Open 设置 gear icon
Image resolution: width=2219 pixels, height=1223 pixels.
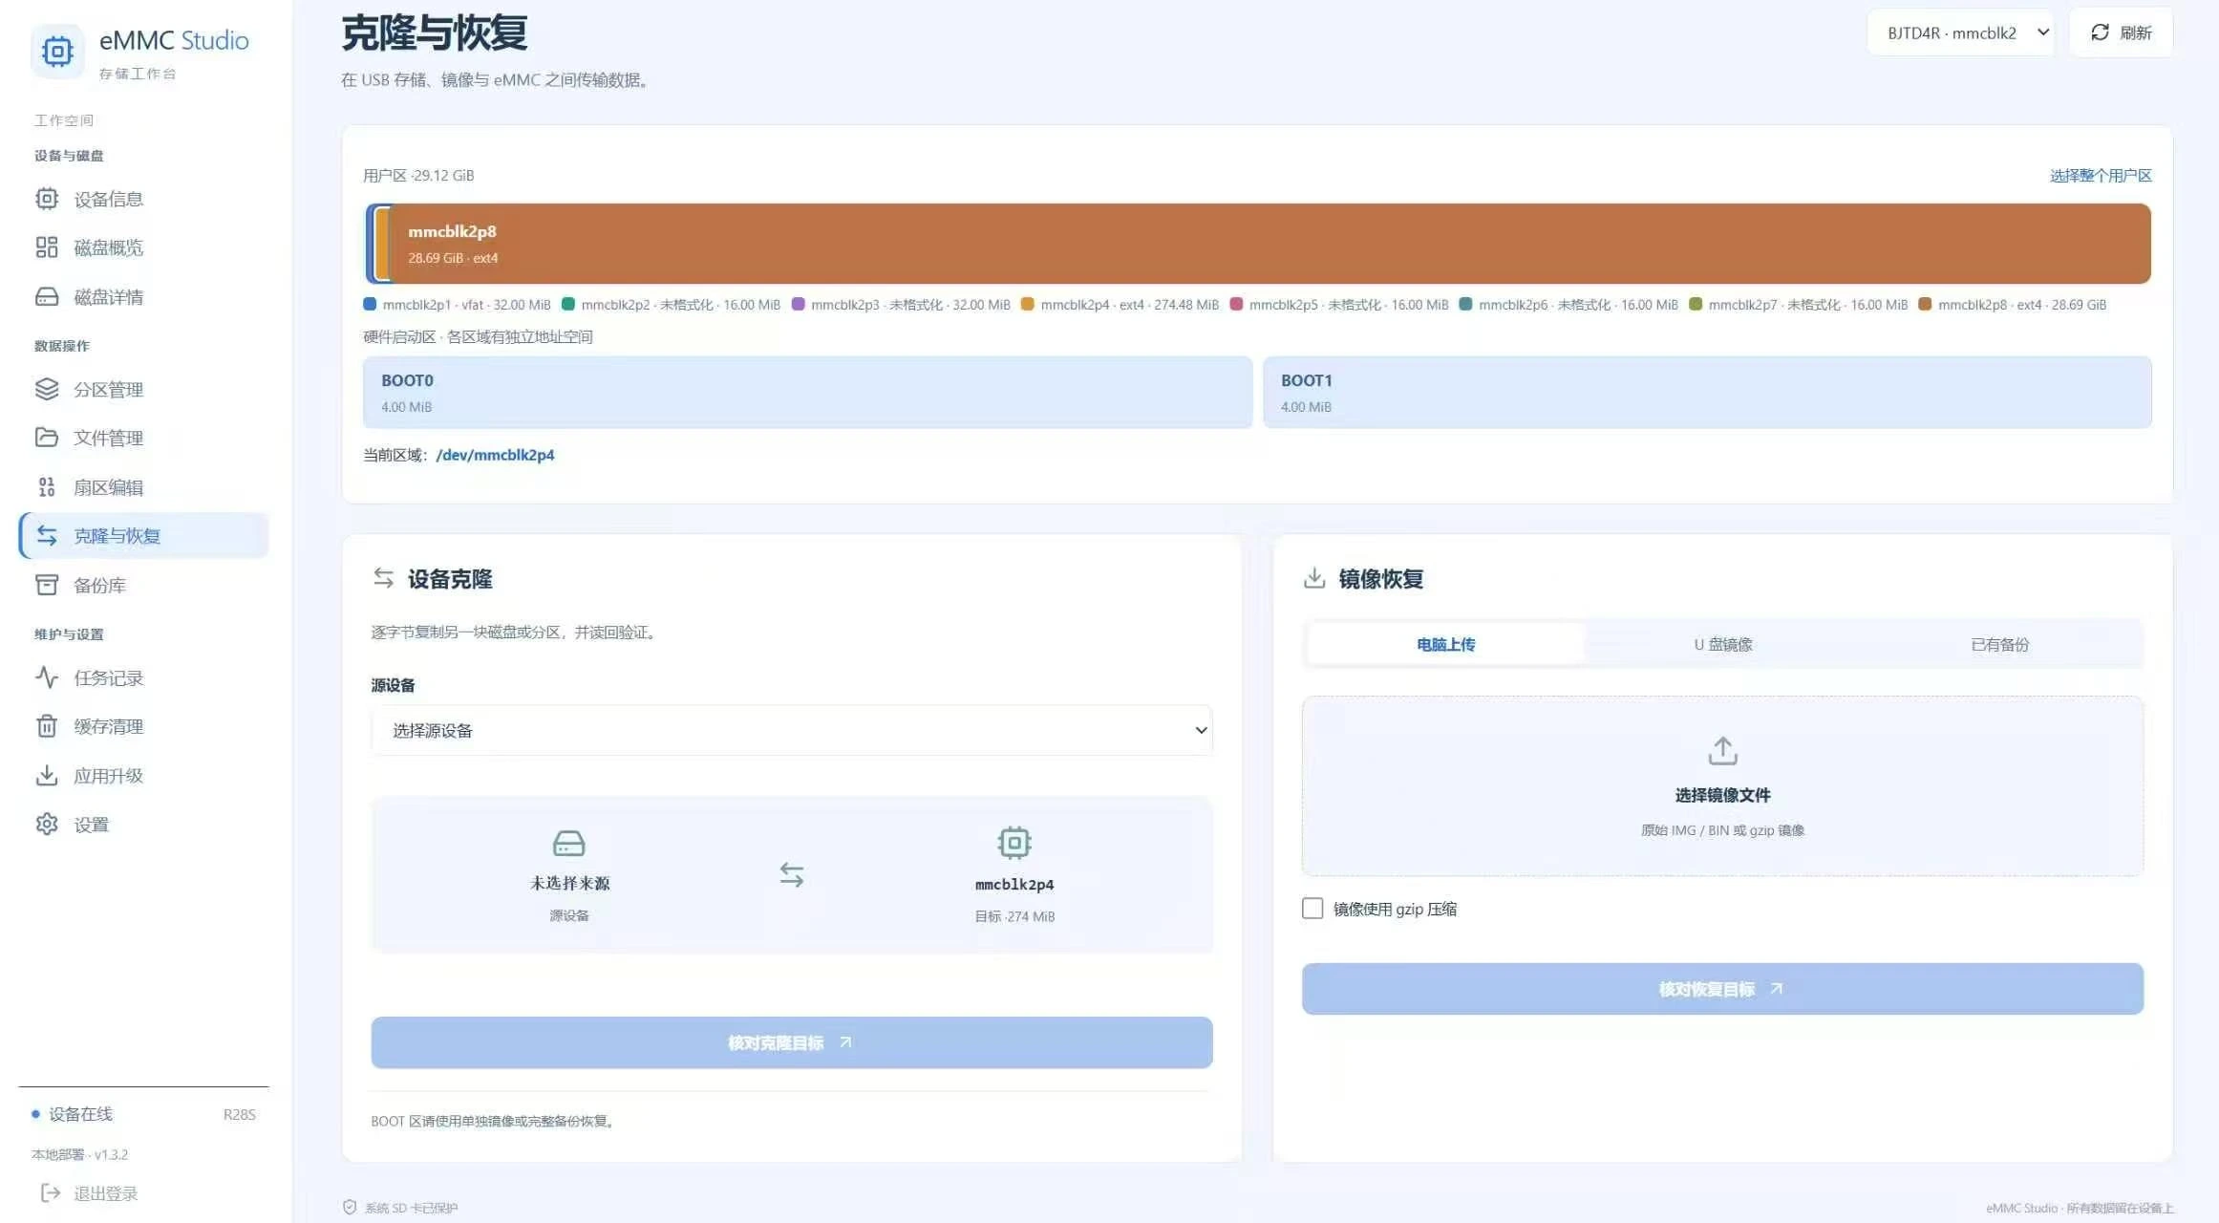[x=47, y=824]
